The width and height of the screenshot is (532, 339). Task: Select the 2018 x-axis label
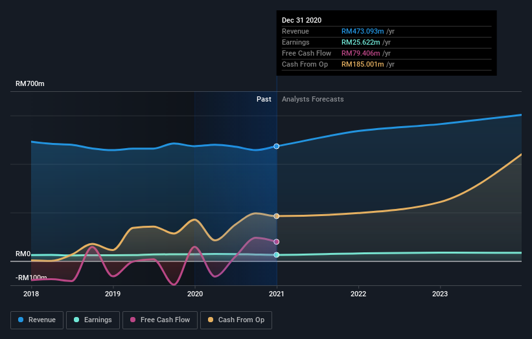click(31, 294)
